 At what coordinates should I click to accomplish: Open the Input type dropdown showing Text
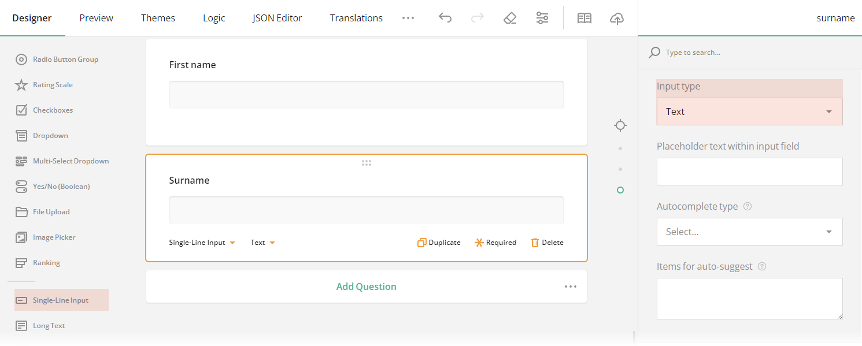[x=749, y=111]
